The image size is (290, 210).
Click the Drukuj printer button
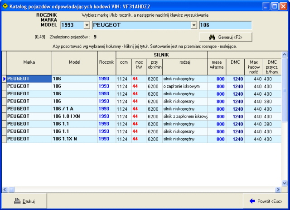coord(24,201)
